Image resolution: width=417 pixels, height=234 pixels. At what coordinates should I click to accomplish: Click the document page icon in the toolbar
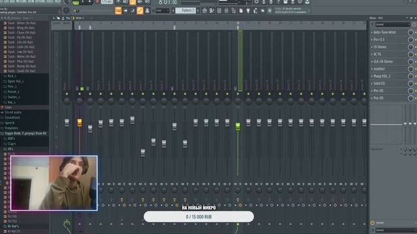point(241,10)
